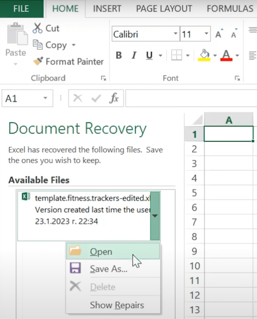This screenshot has height=319, width=257.
Task: Choose Delete from the context menu
Action: 113,287
